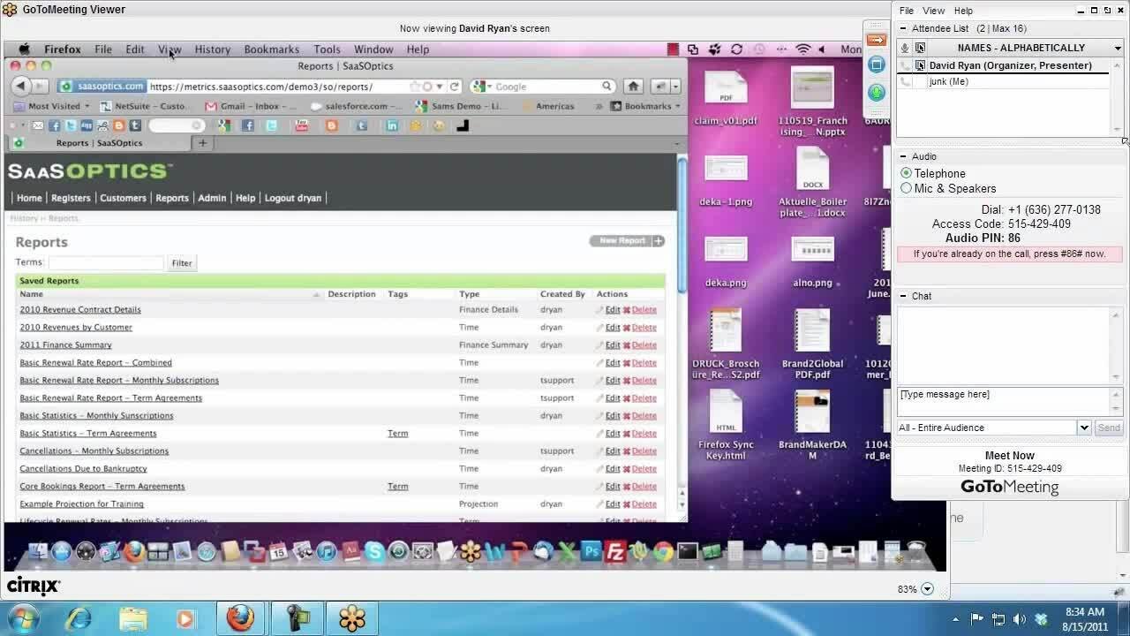Open Basic Statistics – Term Agreements report
The image size is (1130, 636).
88,434
